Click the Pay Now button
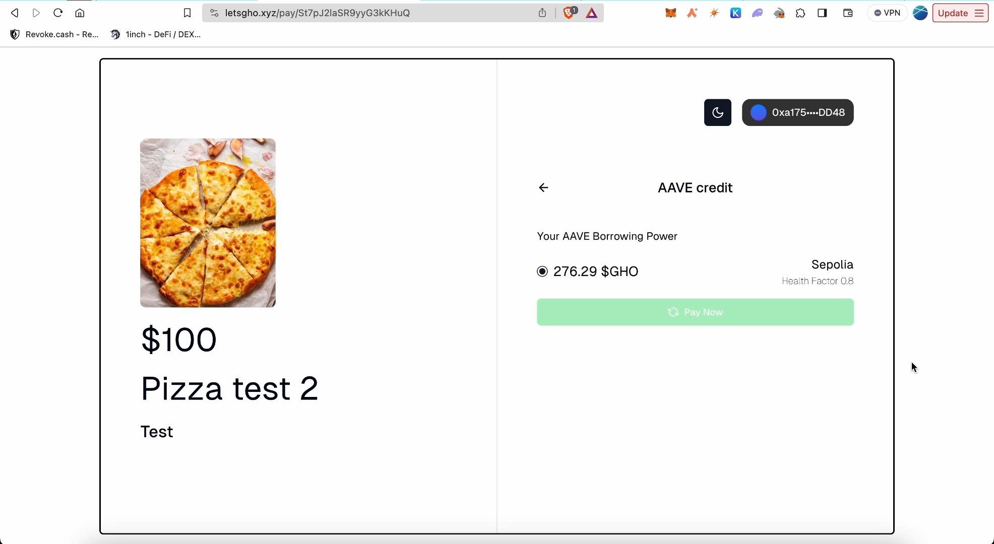 click(695, 312)
